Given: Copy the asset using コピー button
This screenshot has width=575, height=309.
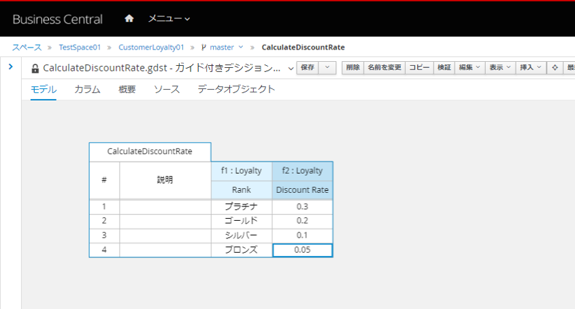Looking at the screenshot, I should click(420, 67).
